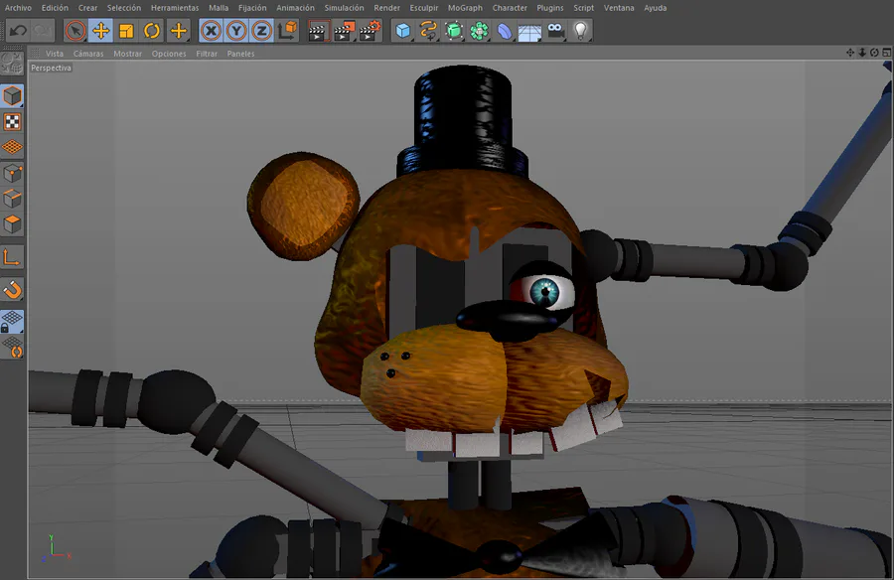Choose the last used tool plus icon
This screenshot has width=894, height=580.
[x=179, y=31]
